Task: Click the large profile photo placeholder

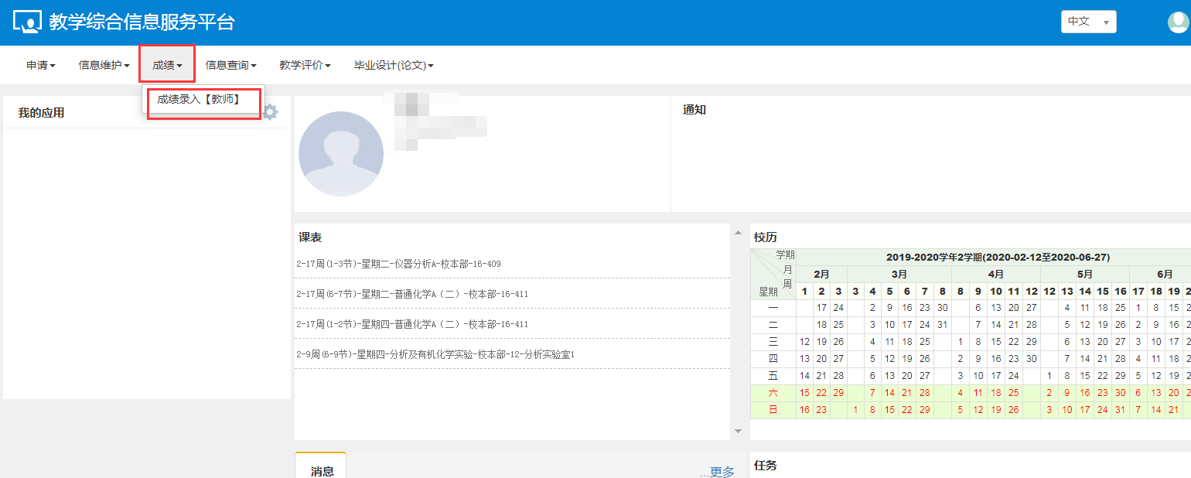Action: pyautogui.click(x=340, y=153)
